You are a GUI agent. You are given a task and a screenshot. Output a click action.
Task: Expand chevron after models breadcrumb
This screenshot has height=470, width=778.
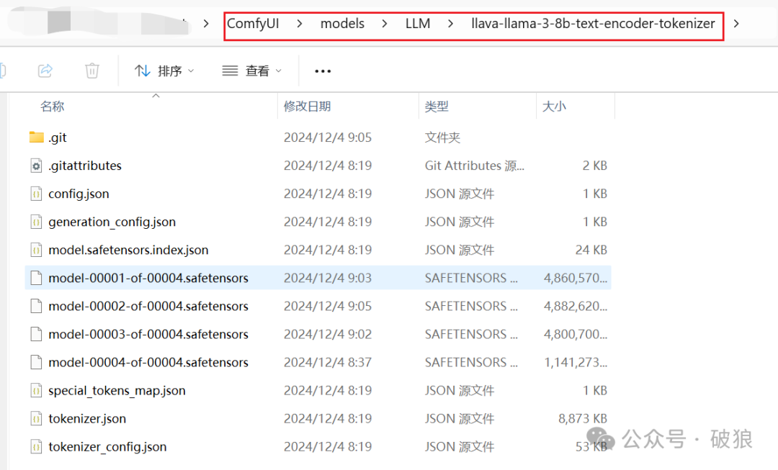(x=385, y=23)
